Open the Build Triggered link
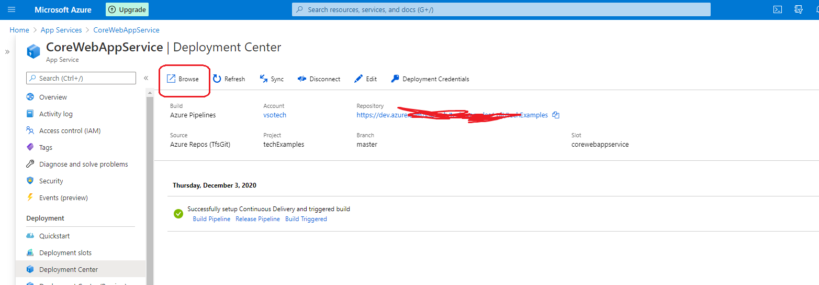 tap(306, 219)
